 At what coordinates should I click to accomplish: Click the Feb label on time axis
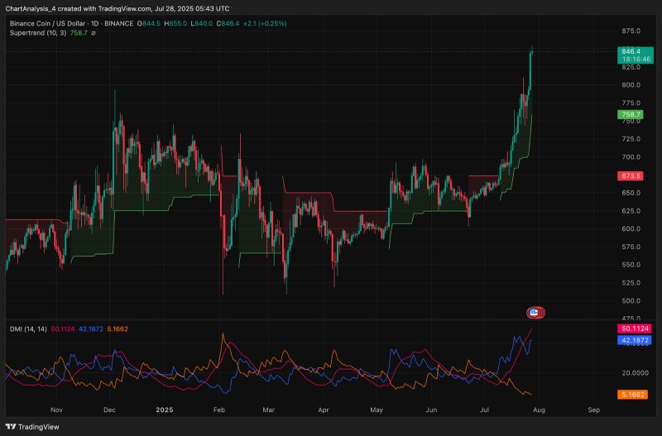pos(218,410)
